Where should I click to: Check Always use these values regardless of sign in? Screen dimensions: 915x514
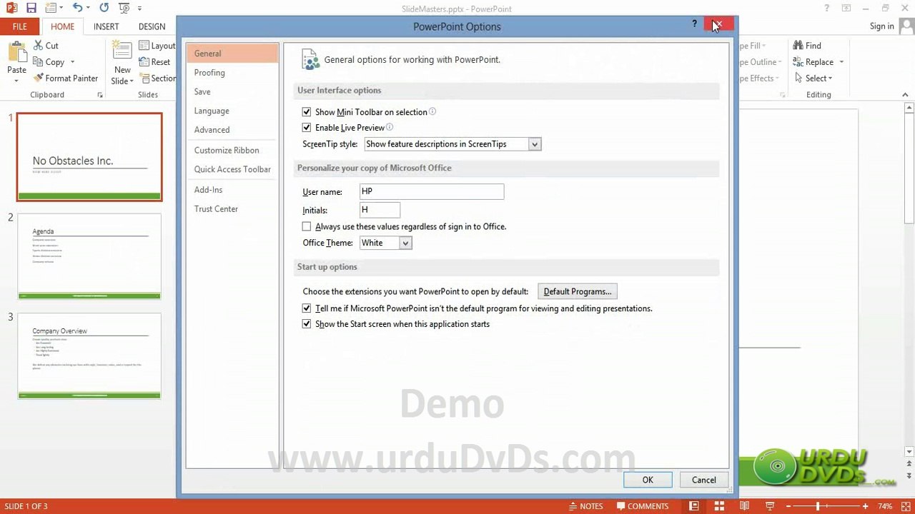307,226
